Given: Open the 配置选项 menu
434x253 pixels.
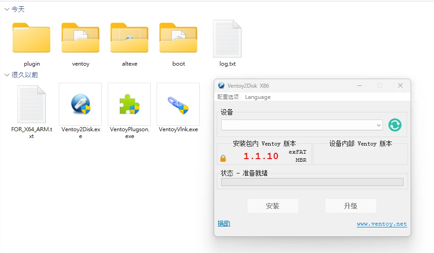Looking at the screenshot, I should tap(228, 97).
